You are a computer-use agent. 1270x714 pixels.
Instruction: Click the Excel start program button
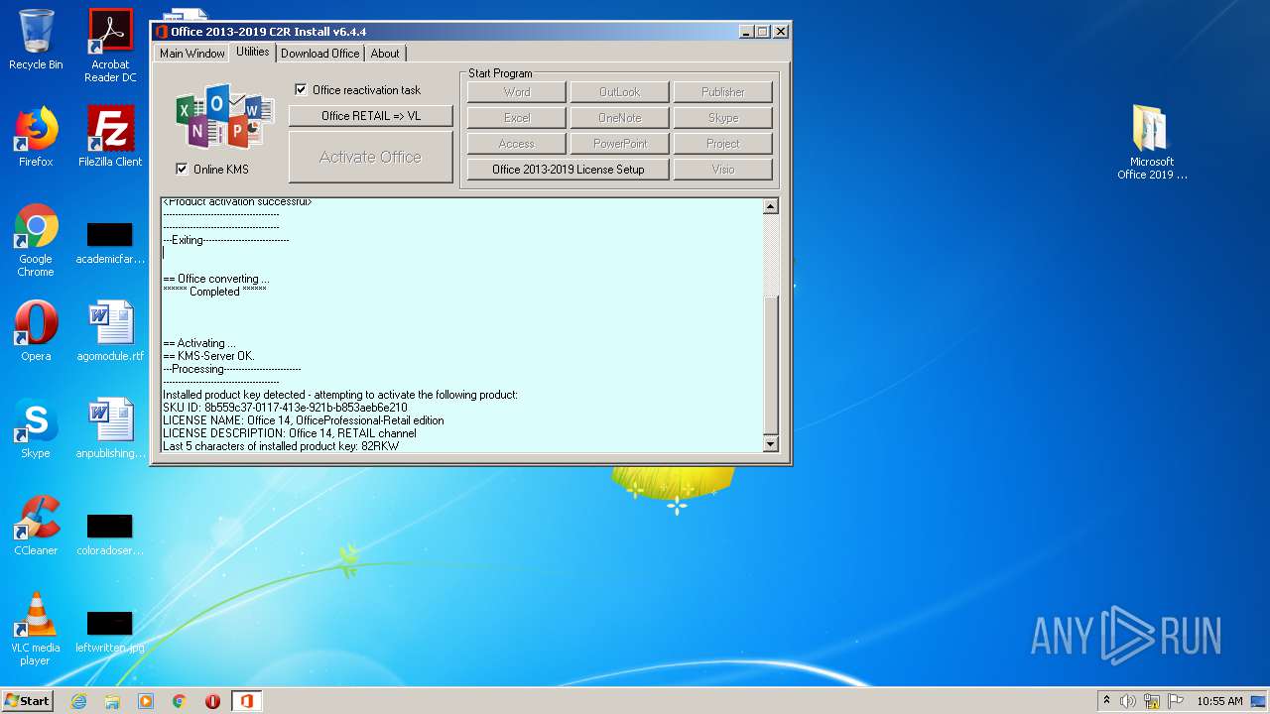[x=517, y=118]
